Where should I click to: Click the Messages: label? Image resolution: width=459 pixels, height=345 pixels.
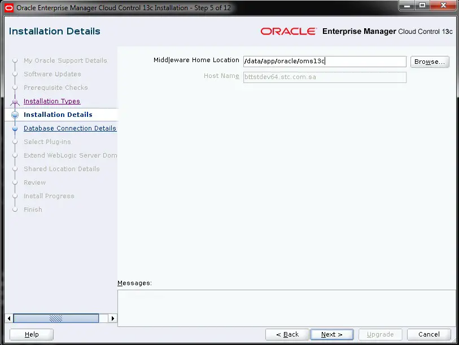click(135, 283)
